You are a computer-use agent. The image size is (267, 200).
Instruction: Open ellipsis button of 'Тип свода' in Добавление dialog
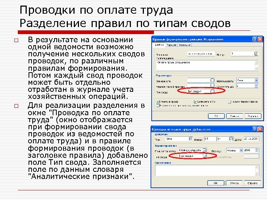[204, 156]
